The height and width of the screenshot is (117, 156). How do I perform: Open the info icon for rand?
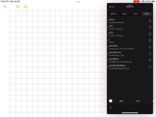(x=150, y=21)
